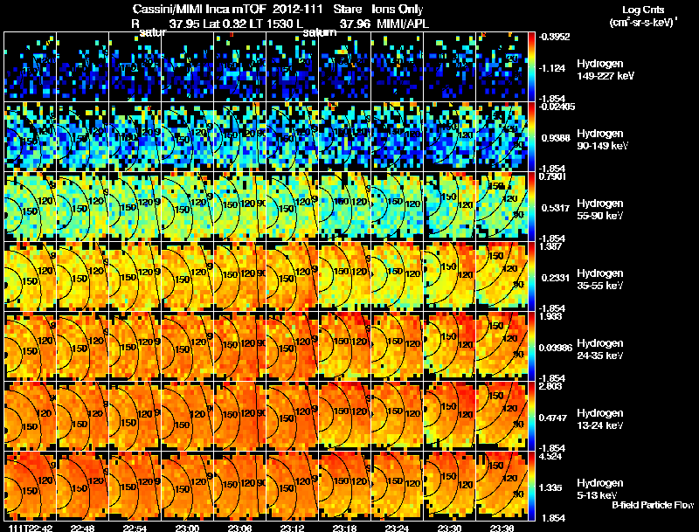Open the 5-13 keV image at 23:36
Image resolution: width=699 pixels, height=532 pixels.
[x=502, y=487]
